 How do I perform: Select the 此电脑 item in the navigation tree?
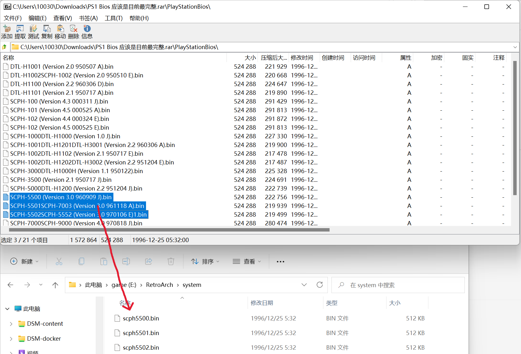pyautogui.click(x=32, y=309)
